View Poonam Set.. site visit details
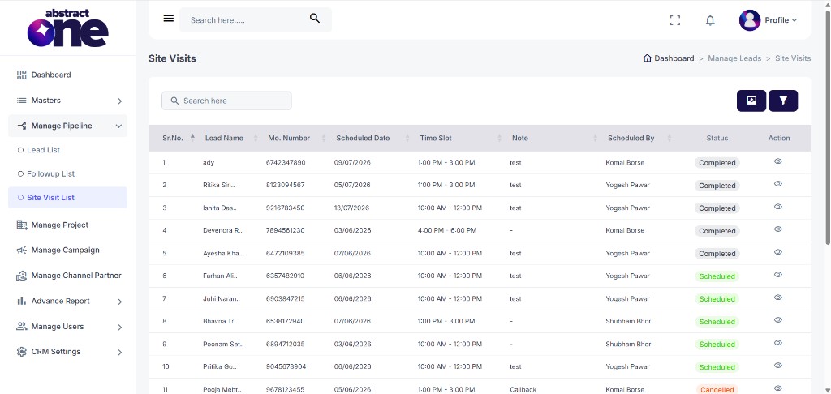This screenshot has width=831, height=394. (778, 343)
